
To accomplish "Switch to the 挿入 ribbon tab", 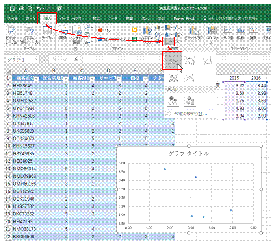I will pos(47,18).
